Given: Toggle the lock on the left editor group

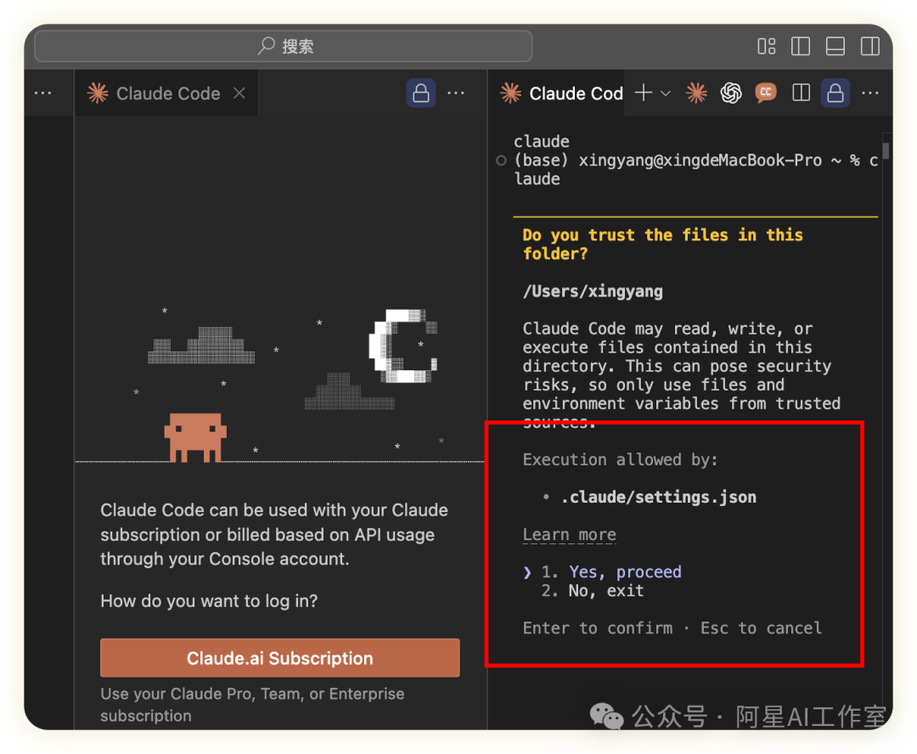Looking at the screenshot, I should point(420,93).
